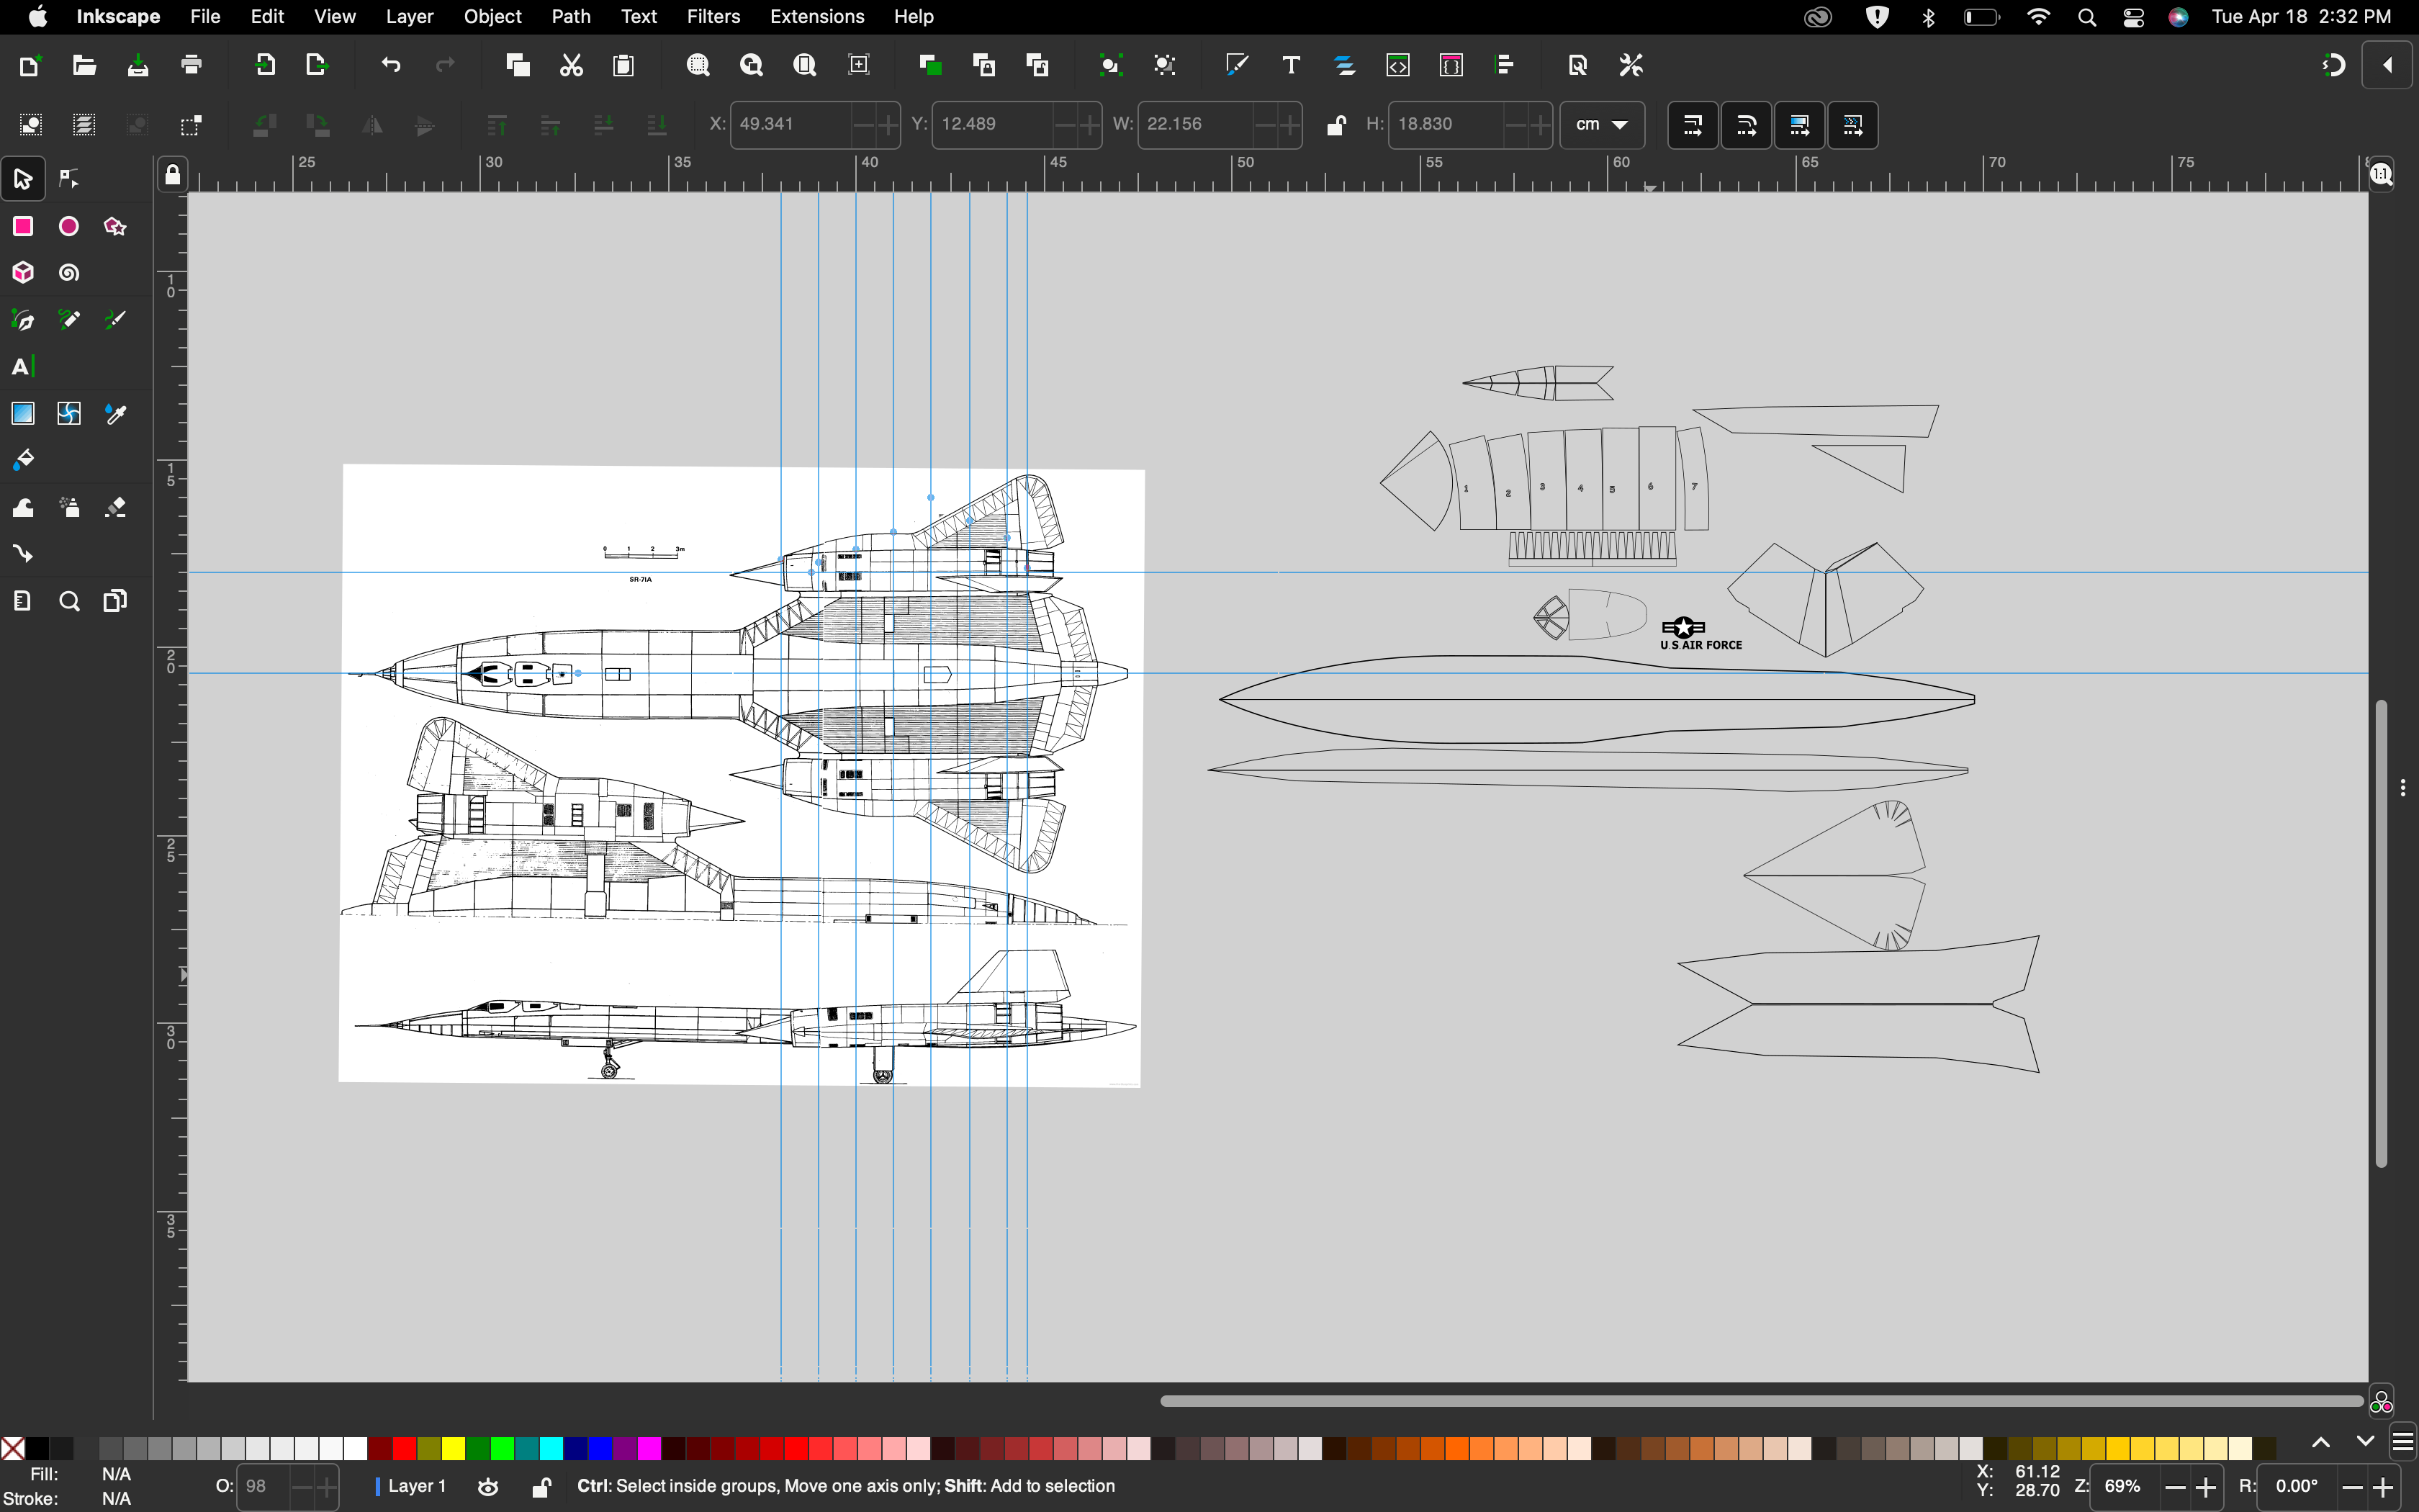Open the XML editor panel

(x=1397, y=66)
